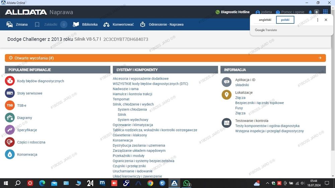Screen dimensions: 335x188
Task: Click the Testowanie i kontrola waveform icon
Action: pyautogui.click(x=226, y=123)
